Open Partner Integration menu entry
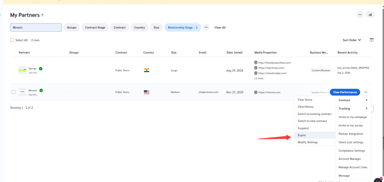Image resolution: width=384 pixels, height=182 pixels. (353, 134)
